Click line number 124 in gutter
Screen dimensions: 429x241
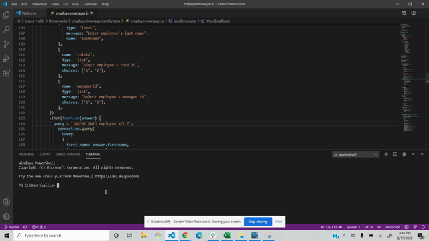[x=21, y=123]
